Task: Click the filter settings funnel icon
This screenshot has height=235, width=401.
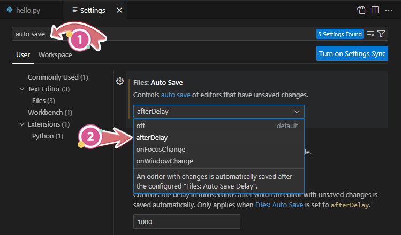Action: point(381,34)
